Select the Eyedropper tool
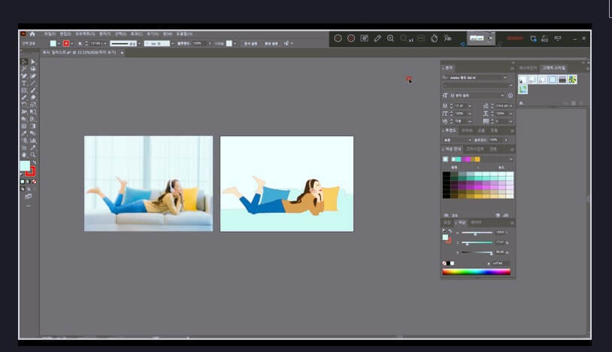Screen dimensions: 612x352 click(24, 133)
